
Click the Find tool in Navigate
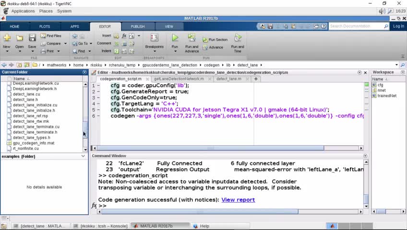[x=79, y=51]
